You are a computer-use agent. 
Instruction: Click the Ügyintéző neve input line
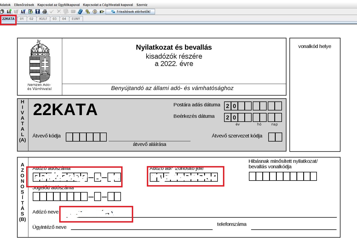(x=142, y=227)
